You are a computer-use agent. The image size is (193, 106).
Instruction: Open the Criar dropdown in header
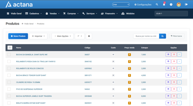[121, 5]
